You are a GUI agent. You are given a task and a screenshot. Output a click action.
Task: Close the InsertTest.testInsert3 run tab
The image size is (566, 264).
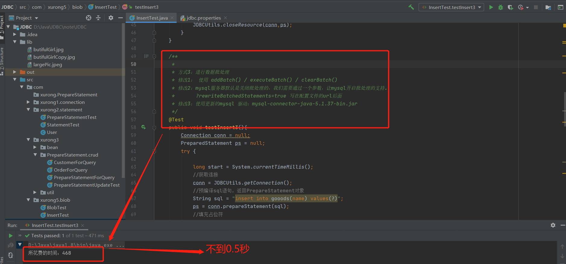(x=83, y=225)
